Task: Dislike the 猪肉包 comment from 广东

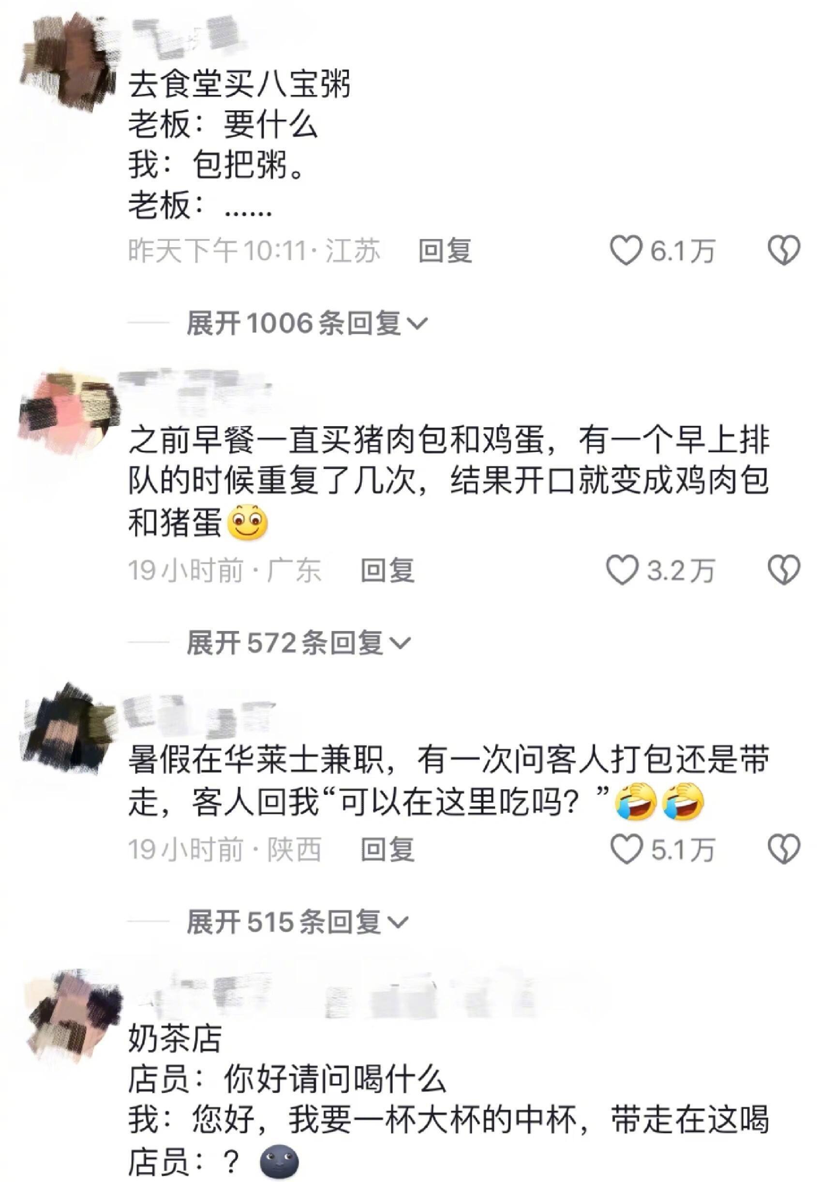Action: click(784, 570)
